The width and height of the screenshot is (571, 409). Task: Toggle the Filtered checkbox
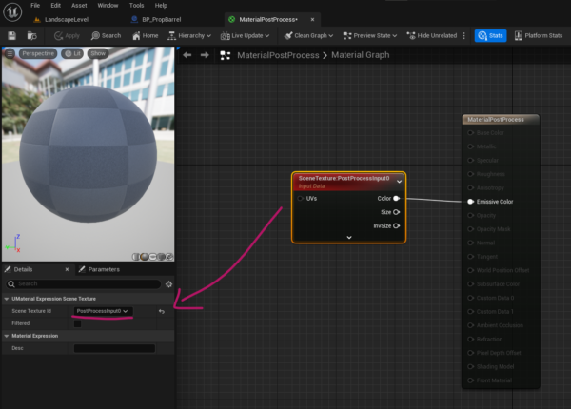coord(78,323)
